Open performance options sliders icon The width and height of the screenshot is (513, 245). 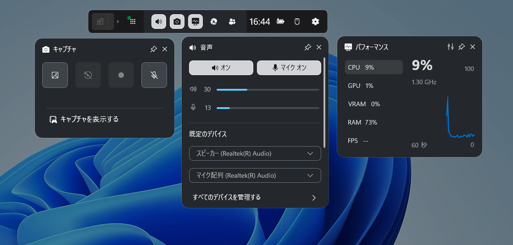(451, 47)
